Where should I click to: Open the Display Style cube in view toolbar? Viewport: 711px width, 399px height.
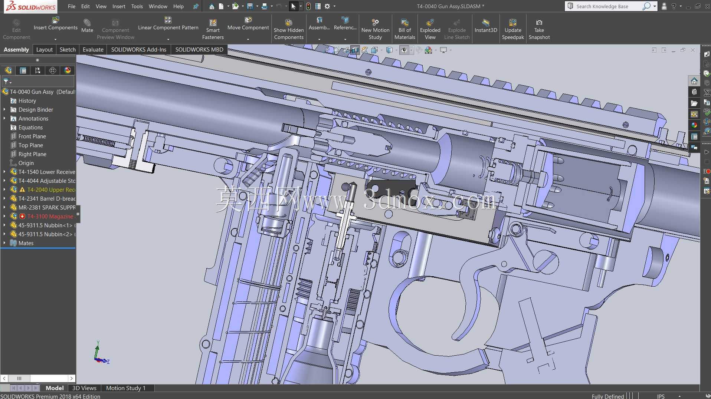(389, 50)
